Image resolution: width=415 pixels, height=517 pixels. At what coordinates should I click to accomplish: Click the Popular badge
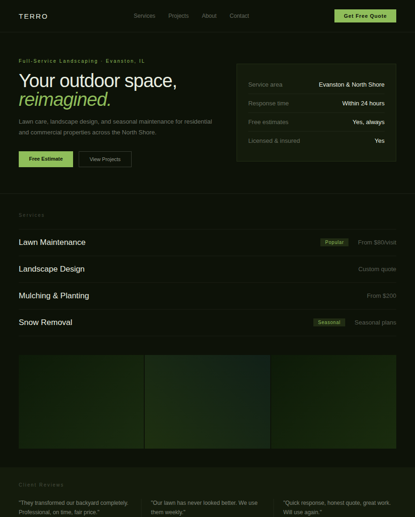(334, 243)
